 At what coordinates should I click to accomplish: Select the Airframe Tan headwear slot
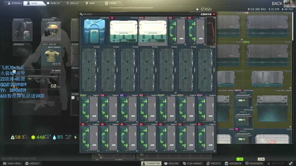(51, 30)
